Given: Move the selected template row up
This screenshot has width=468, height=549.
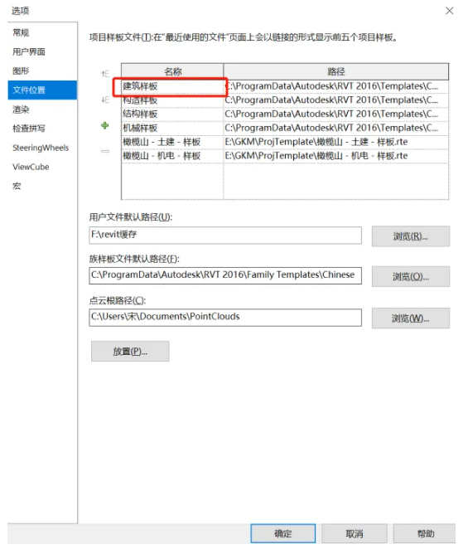Looking at the screenshot, I should click(105, 74).
